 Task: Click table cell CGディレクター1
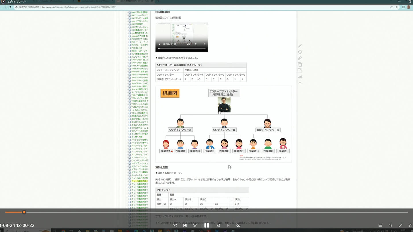pyautogui.click(x=194, y=75)
